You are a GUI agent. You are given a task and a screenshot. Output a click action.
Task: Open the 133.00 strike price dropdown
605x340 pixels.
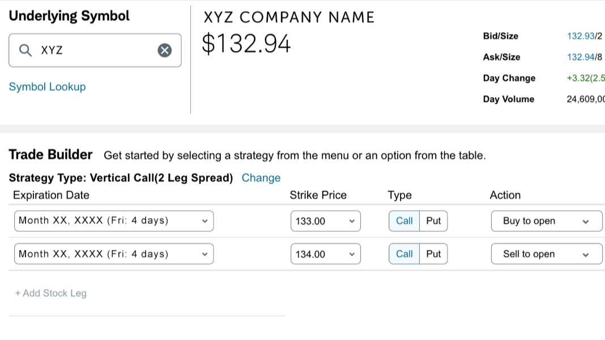point(326,220)
